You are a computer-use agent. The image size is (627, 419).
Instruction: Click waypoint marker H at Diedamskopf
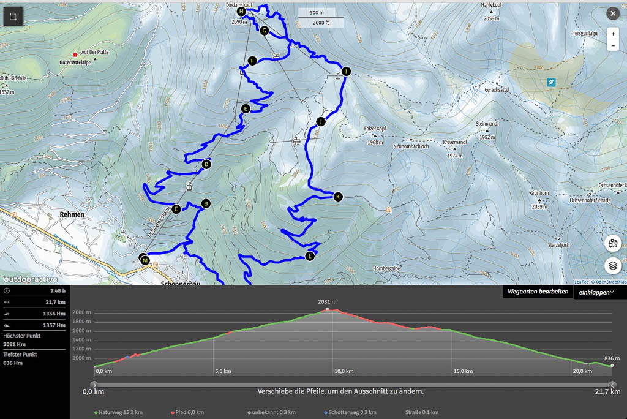pyautogui.click(x=241, y=11)
